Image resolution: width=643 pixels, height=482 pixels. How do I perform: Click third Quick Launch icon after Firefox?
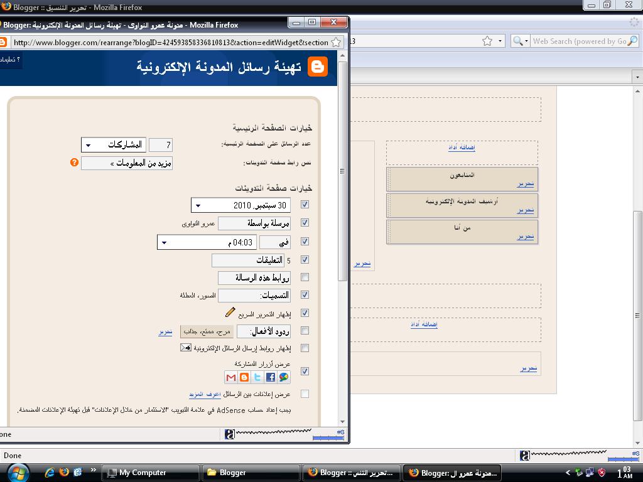tap(78, 472)
